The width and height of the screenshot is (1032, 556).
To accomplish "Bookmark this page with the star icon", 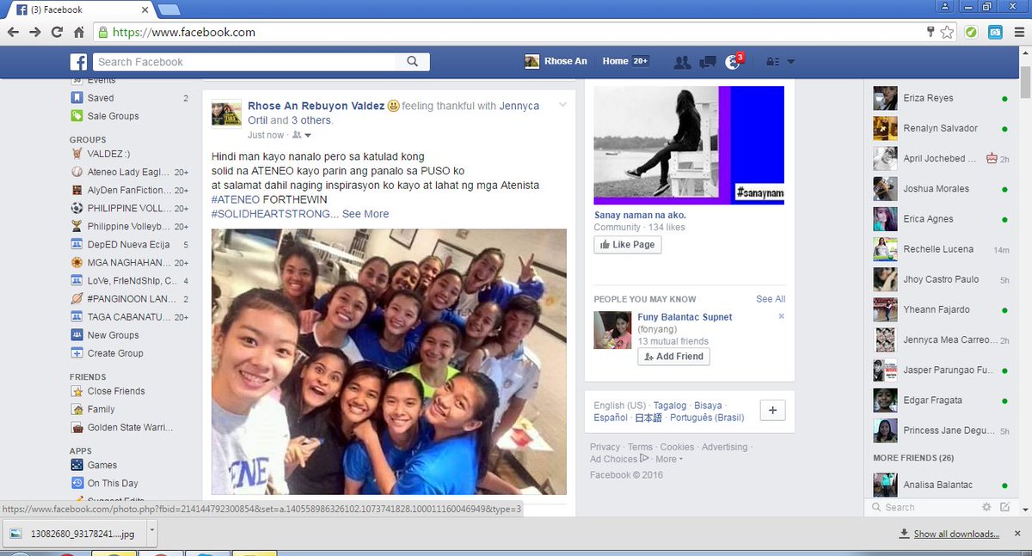I will click(x=948, y=30).
